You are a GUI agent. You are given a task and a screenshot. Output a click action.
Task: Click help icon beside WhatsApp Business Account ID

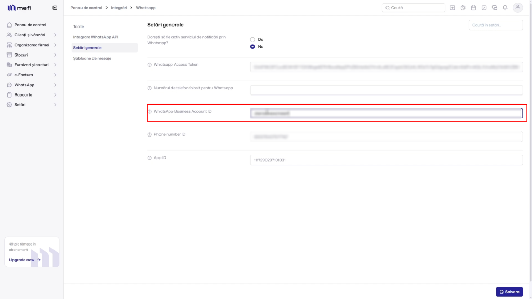pyautogui.click(x=149, y=112)
